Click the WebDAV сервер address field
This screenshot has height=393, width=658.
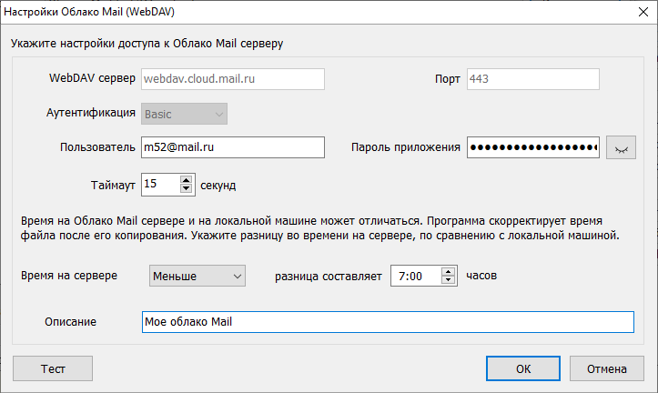[x=232, y=79]
